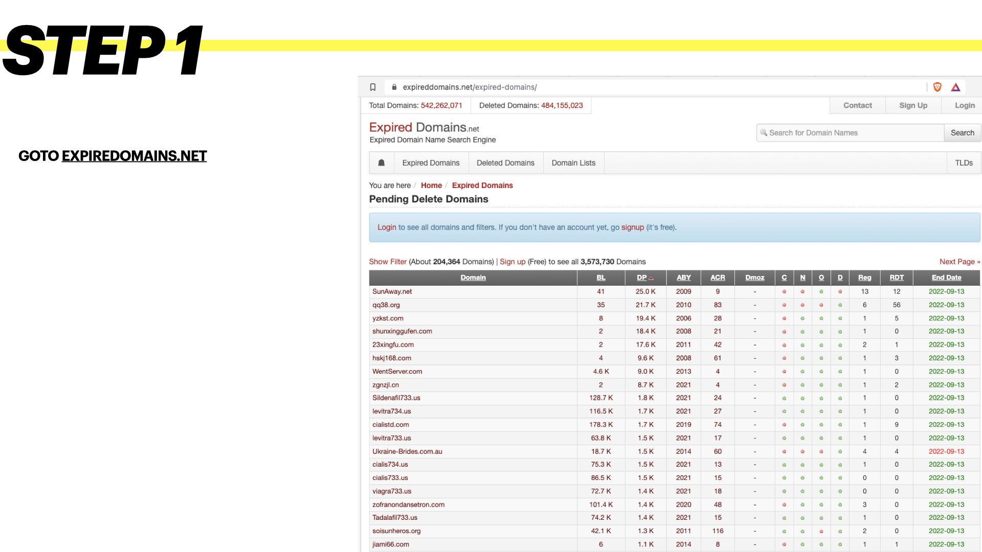Viewport: 982px width, 552px height.
Task: Sort table by RDT column header
Action: (x=897, y=278)
